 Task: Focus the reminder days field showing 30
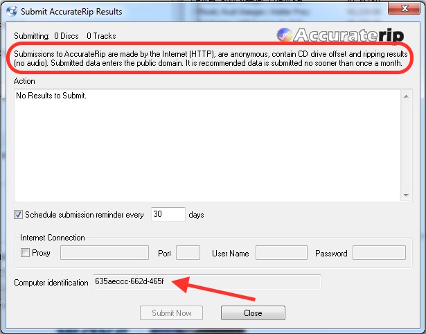coord(168,215)
